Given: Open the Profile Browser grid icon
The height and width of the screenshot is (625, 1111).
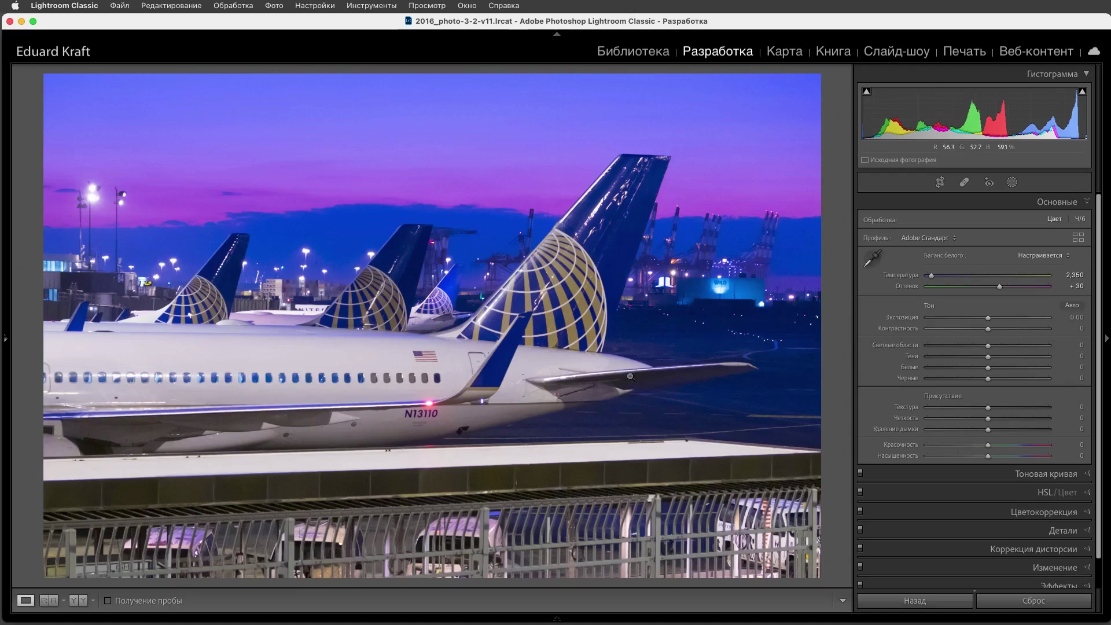Looking at the screenshot, I should coord(1078,238).
